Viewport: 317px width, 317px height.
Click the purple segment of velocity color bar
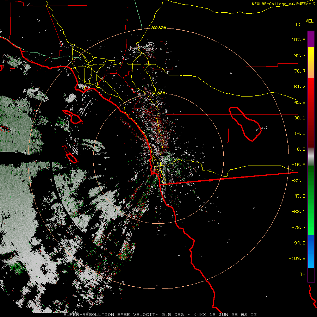click(x=311, y=39)
